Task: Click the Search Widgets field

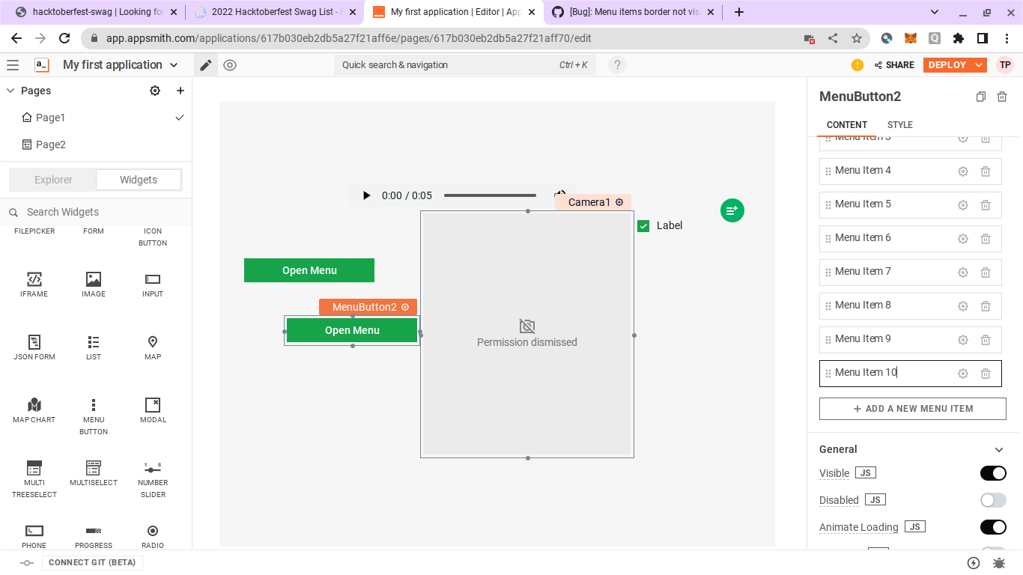Action: [96, 212]
